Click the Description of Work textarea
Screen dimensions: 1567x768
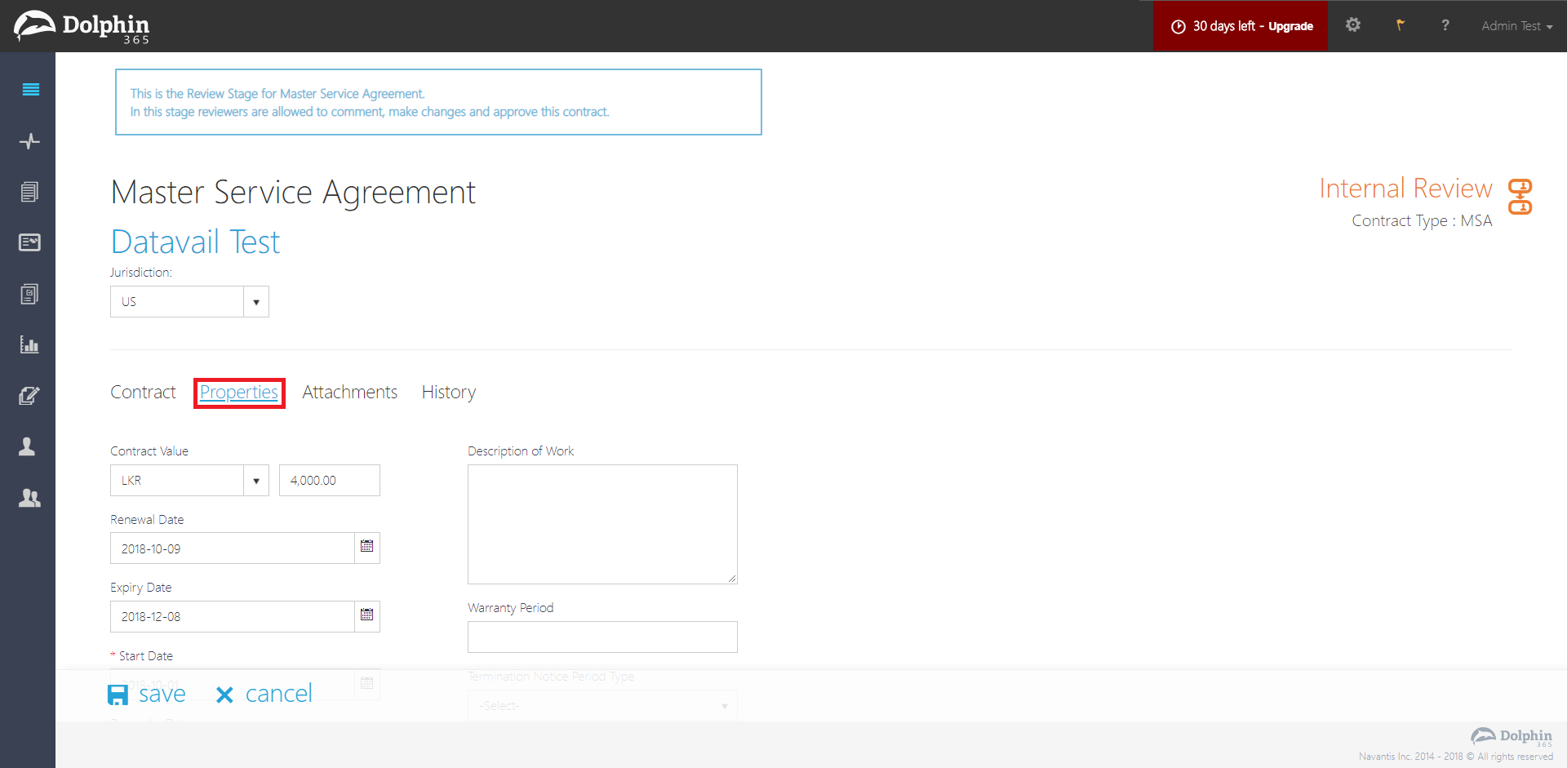pos(602,525)
